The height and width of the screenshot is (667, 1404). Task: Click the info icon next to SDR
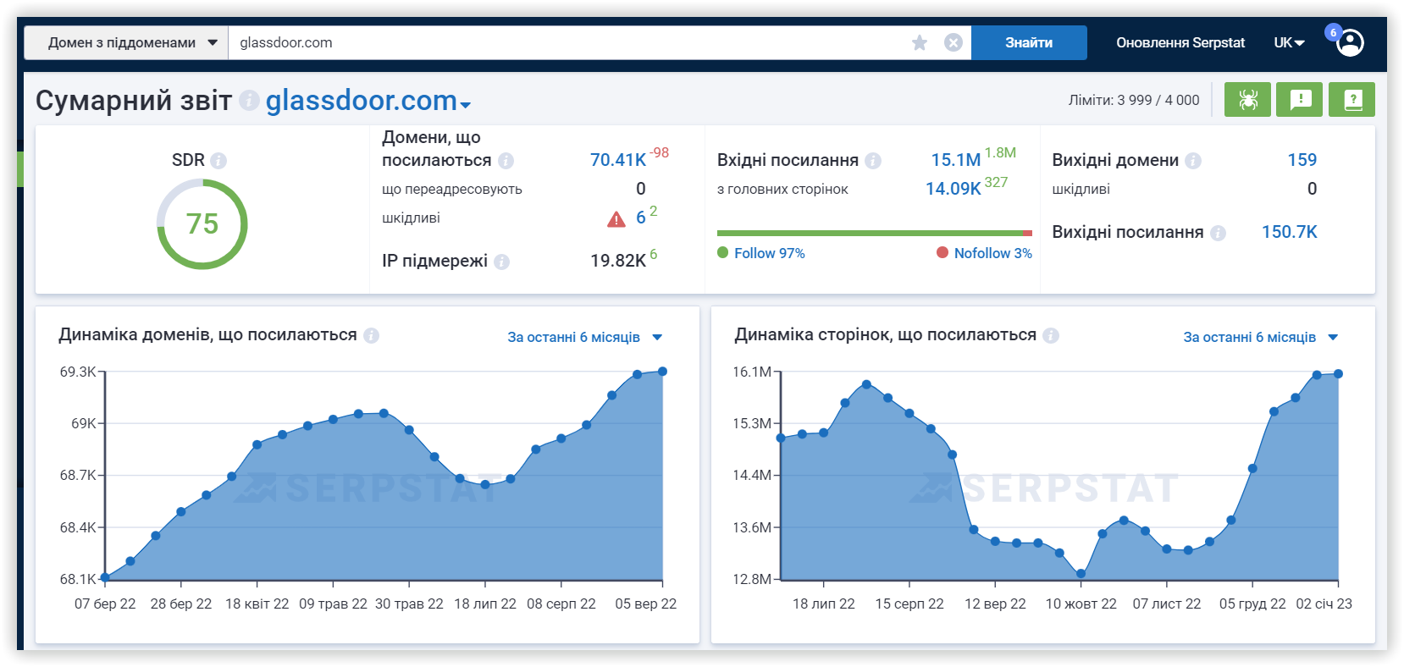coord(218,160)
